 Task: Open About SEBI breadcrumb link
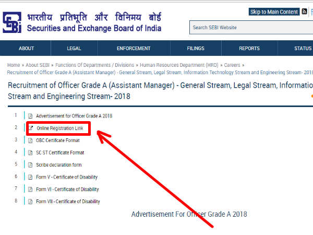tap(38, 65)
